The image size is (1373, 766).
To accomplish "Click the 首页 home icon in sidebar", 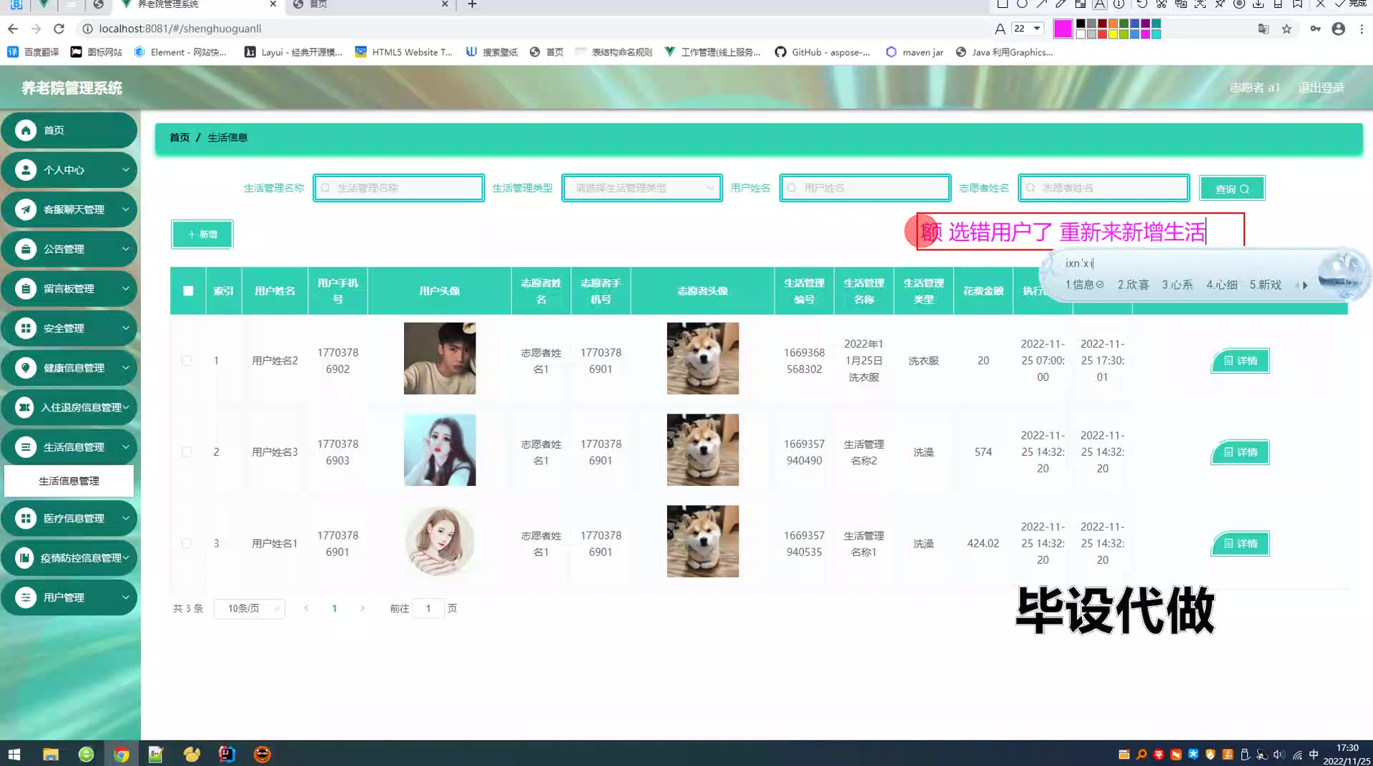I will click(x=26, y=130).
